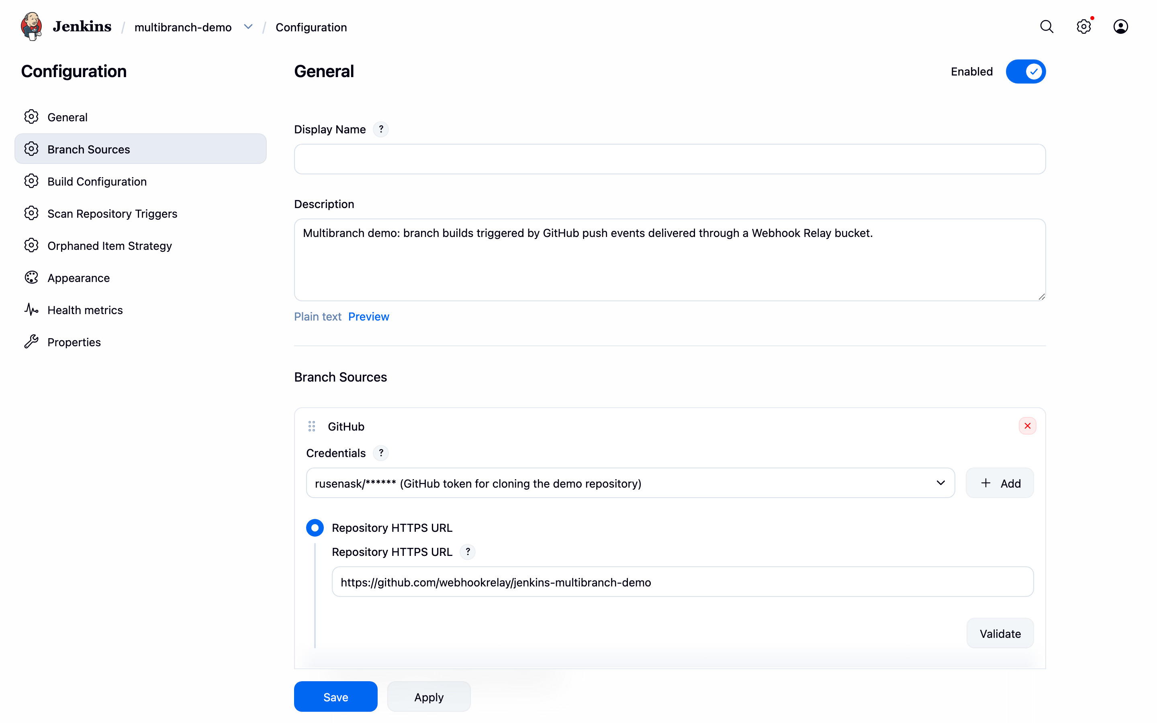
Task: Click the Health metrics pulse icon
Action: click(x=32, y=310)
